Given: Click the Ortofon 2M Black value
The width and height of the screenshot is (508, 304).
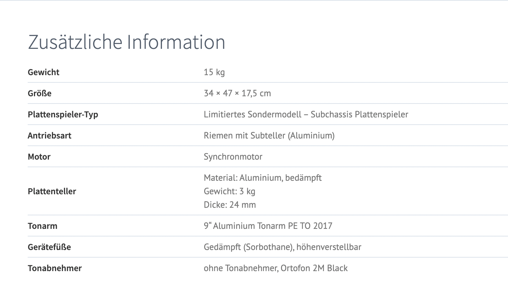Looking at the screenshot, I should tap(314, 268).
